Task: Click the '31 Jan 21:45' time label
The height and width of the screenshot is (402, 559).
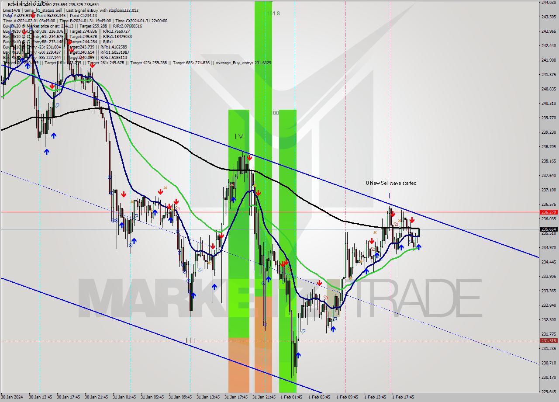Action: tap(265, 398)
